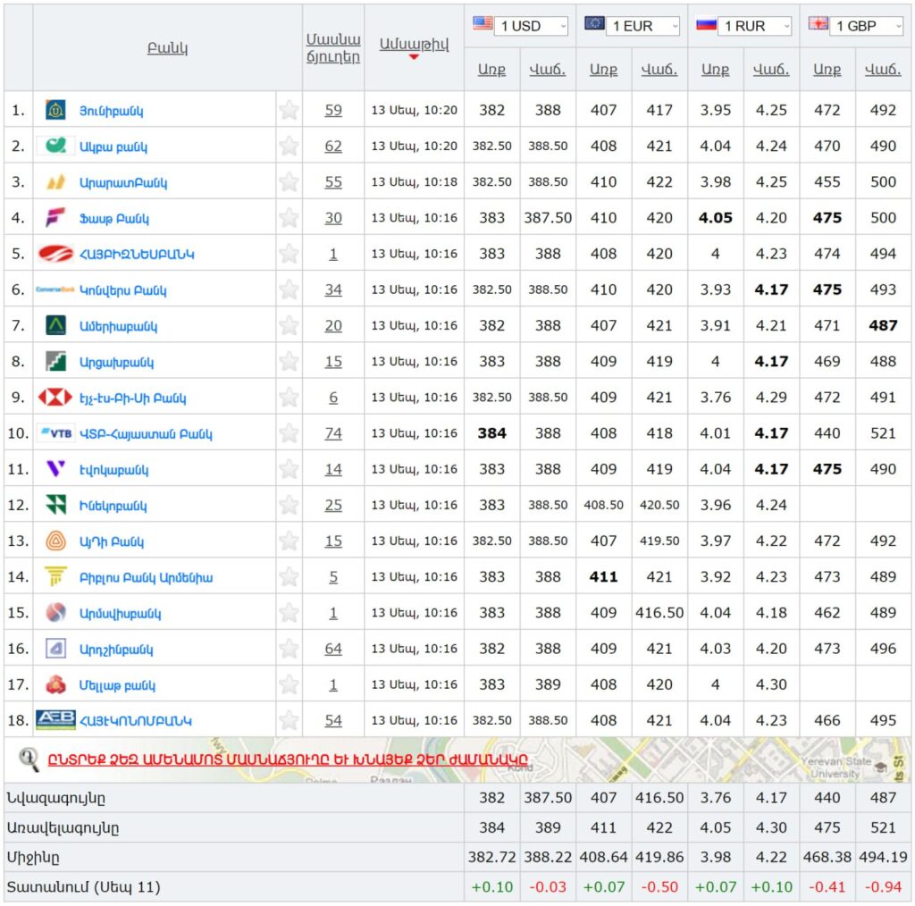Click the Unibank logo icon in row 1
915x906 pixels.
click(x=55, y=111)
